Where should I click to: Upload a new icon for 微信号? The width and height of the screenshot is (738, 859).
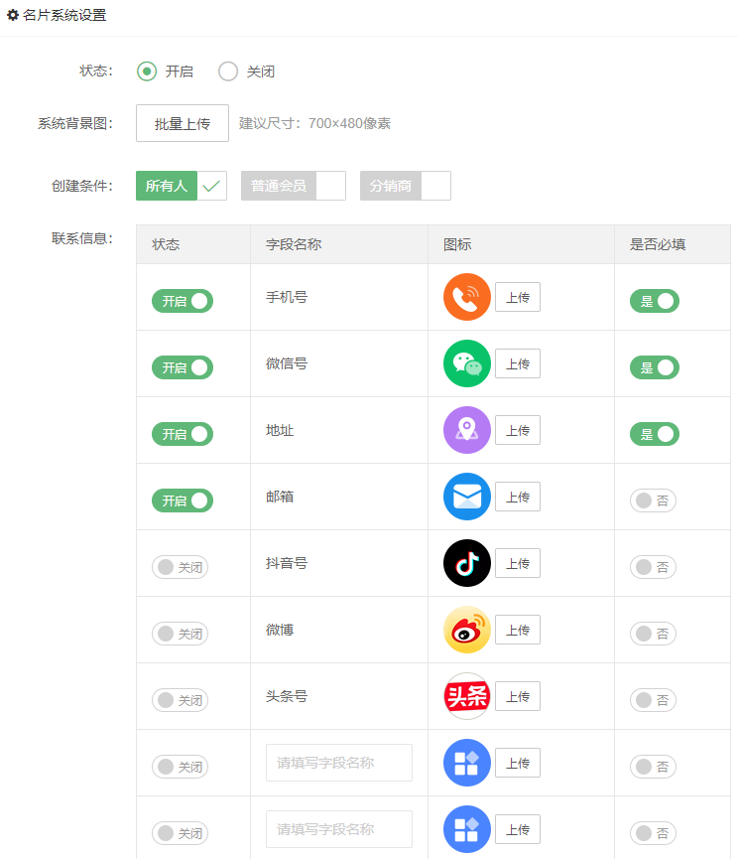518,363
